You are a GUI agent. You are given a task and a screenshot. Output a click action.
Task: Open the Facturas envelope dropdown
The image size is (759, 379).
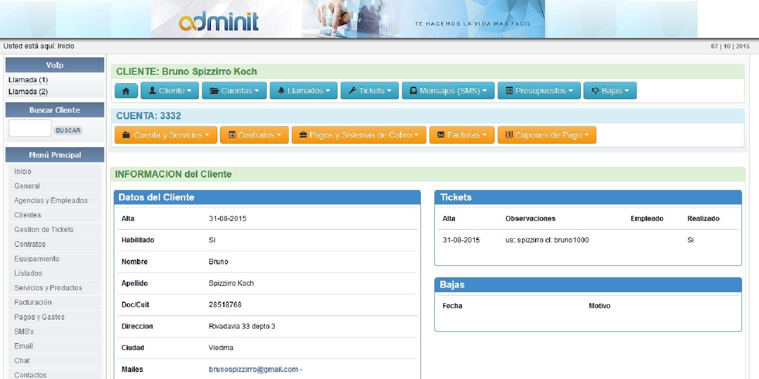click(x=462, y=135)
